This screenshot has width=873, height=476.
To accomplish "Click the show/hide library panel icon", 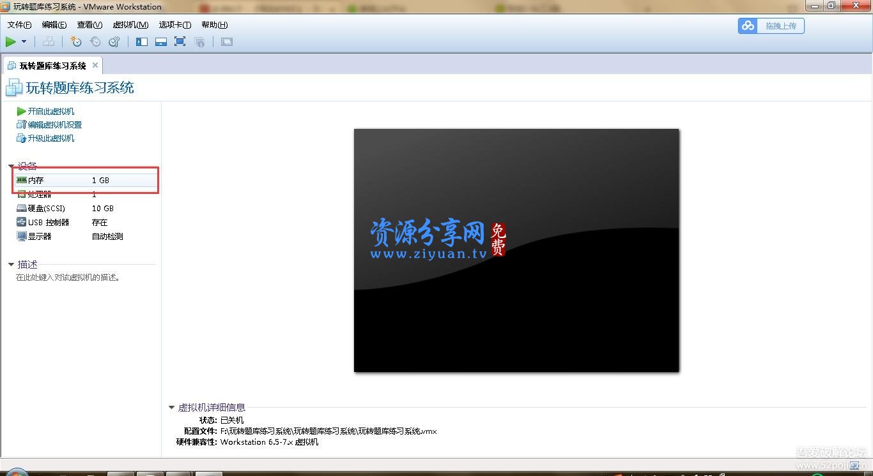I will [x=141, y=41].
